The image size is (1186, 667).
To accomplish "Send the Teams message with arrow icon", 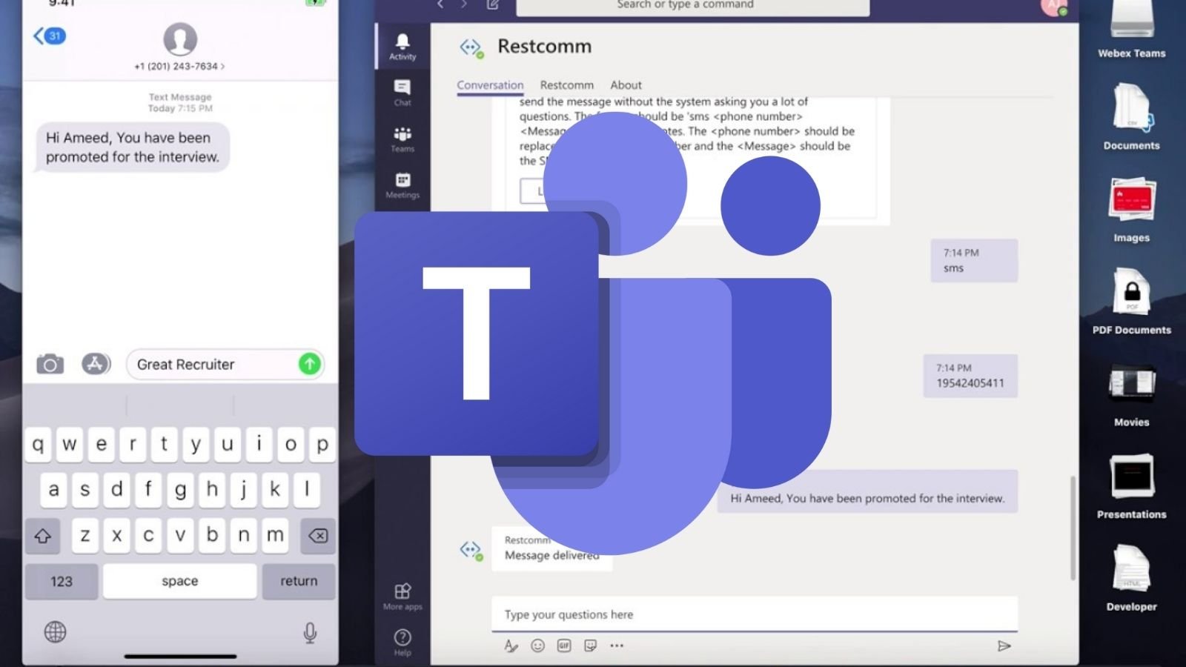I will (x=1004, y=646).
